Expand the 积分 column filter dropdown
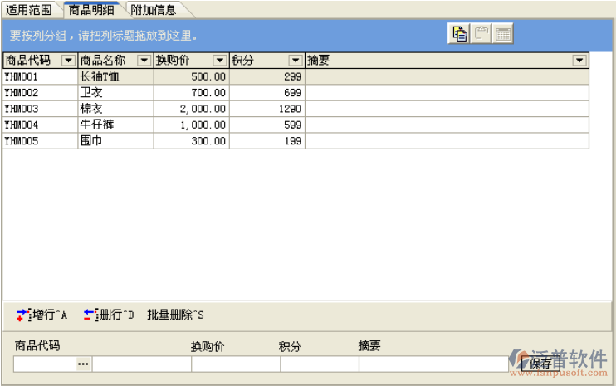The height and width of the screenshot is (386, 616). tap(295, 61)
